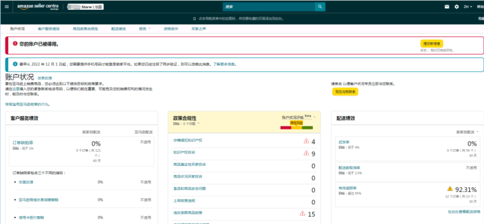Go to the 账户状况 tab

pos(17,29)
